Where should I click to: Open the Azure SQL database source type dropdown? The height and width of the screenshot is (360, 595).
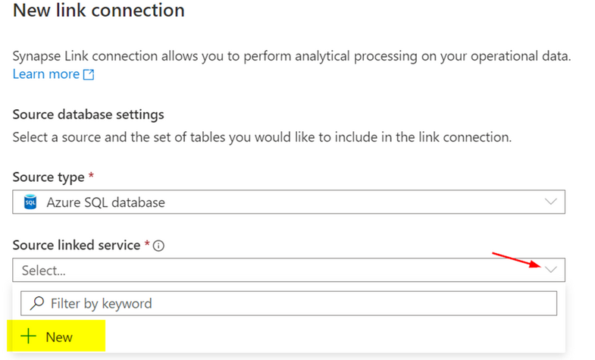[x=289, y=202]
